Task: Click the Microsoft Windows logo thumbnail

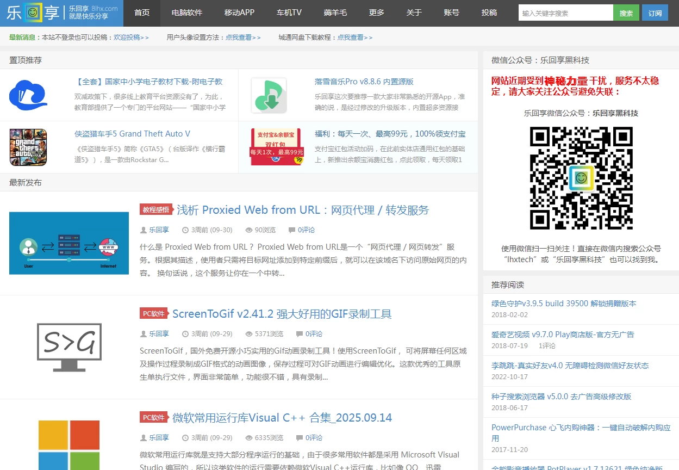Action: (x=69, y=444)
